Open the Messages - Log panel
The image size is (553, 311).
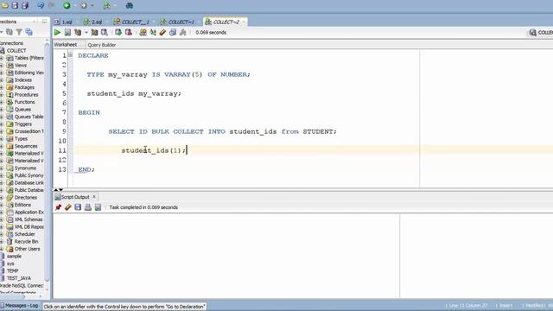20,306
